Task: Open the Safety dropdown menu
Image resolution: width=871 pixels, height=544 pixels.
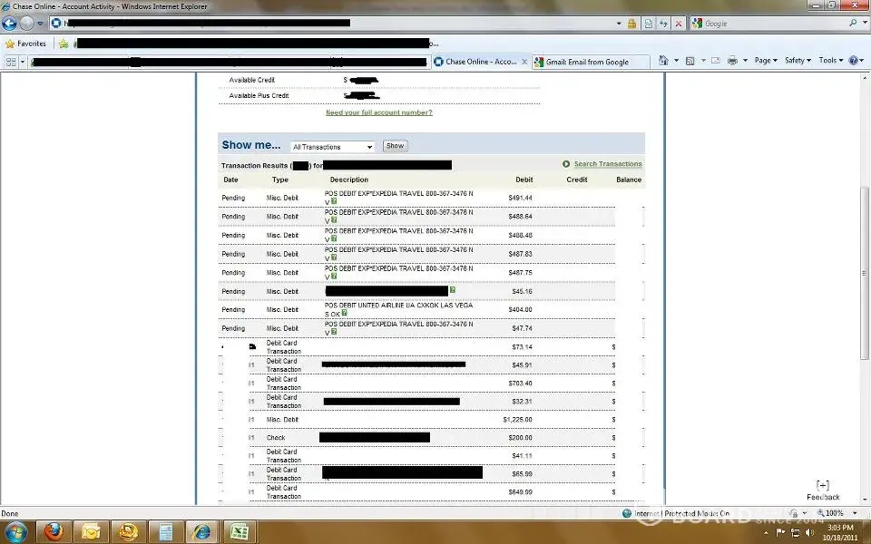Action: (797, 61)
